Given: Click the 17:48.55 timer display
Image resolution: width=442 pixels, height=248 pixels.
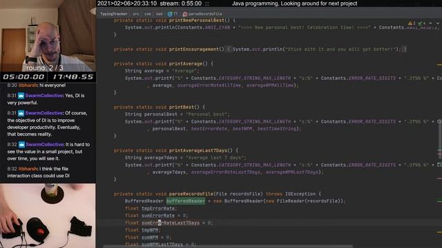Looking at the screenshot, I should pos(73,77).
